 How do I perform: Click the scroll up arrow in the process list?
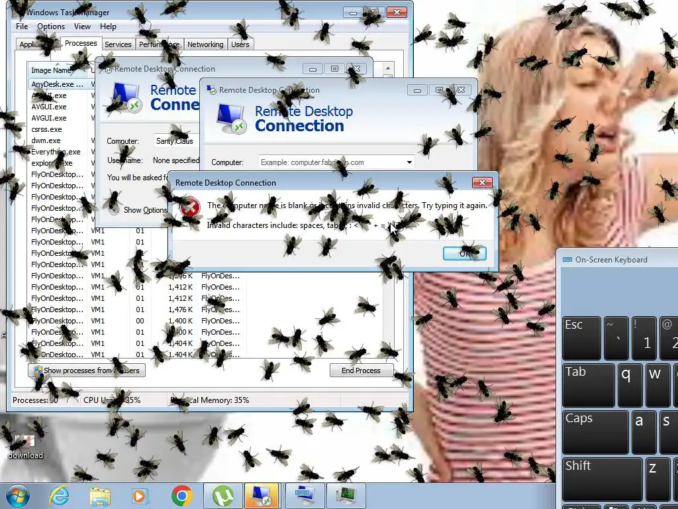(x=388, y=68)
